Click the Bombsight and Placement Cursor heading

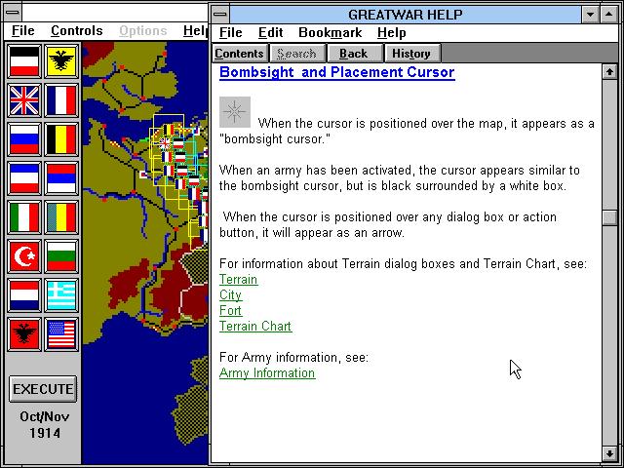tap(337, 72)
